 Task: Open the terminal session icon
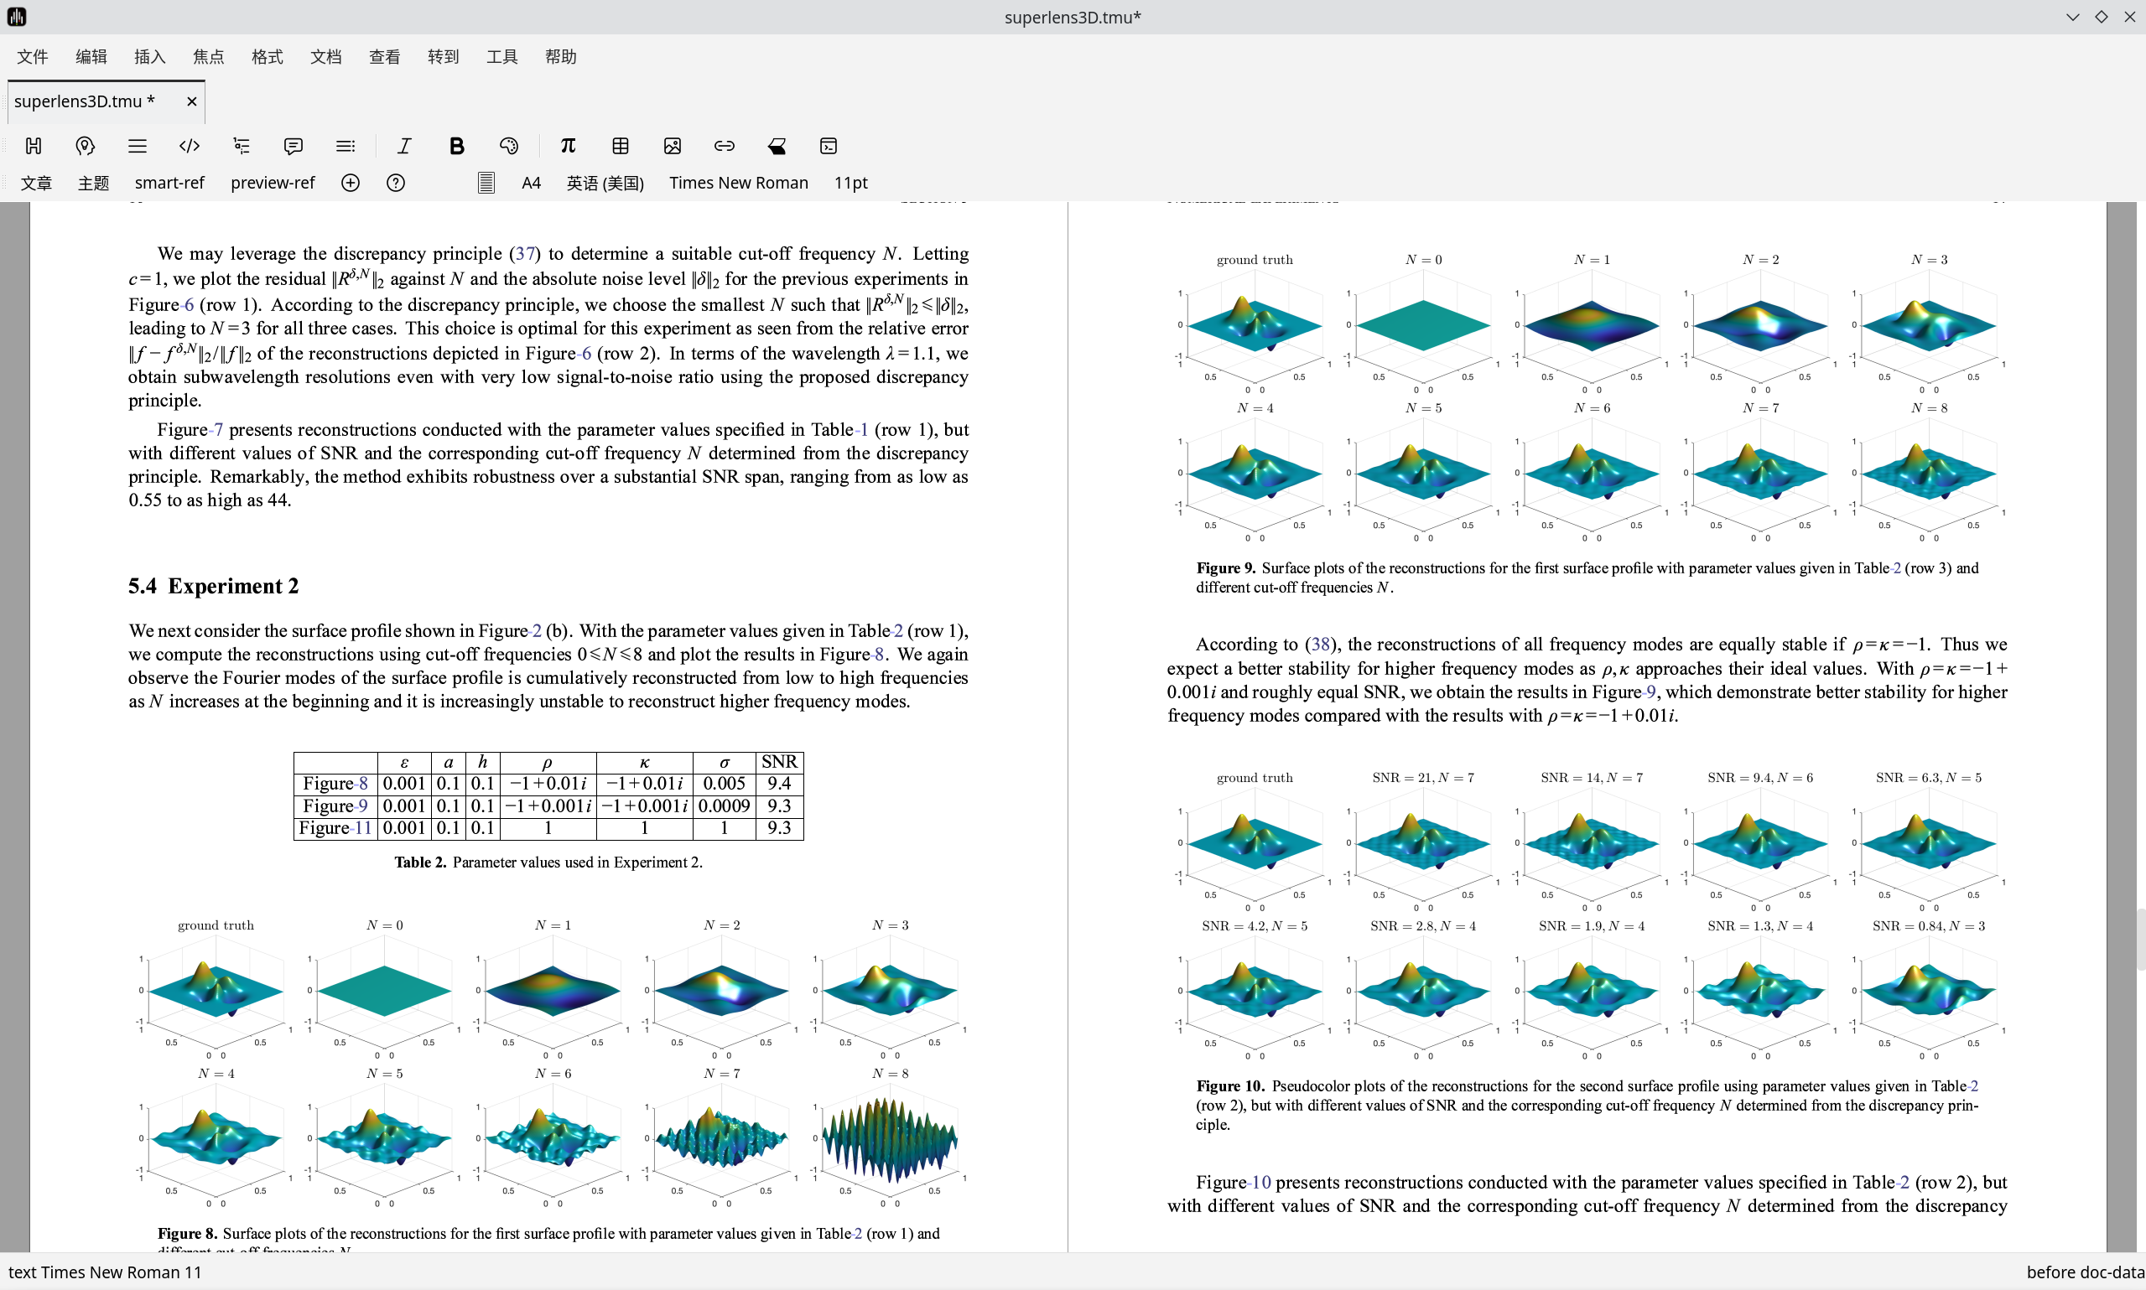tap(829, 146)
